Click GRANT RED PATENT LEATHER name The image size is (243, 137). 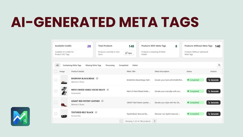point(85,101)
